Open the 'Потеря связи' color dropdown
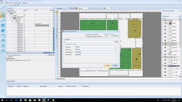 tap(95, 54)
